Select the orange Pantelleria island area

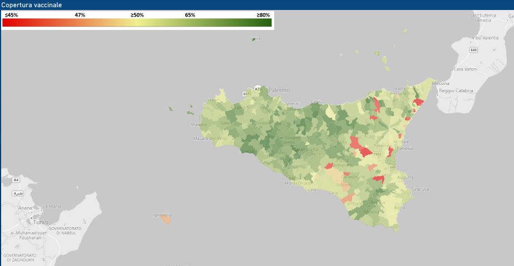point(165,219)
